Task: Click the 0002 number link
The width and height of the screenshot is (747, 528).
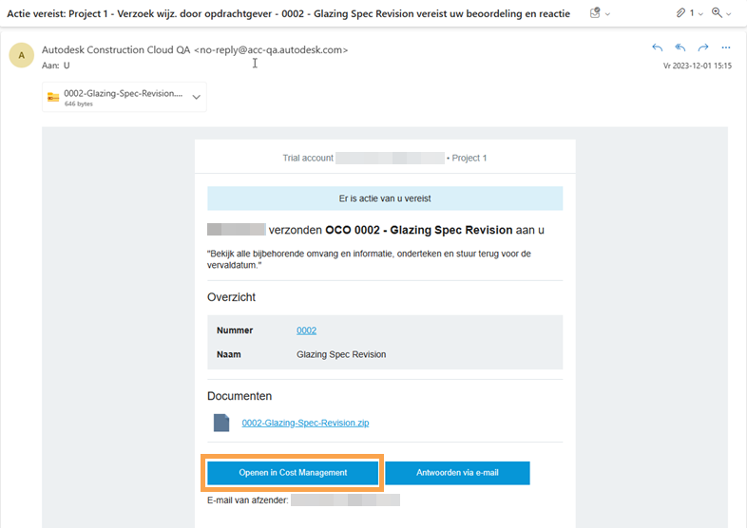Action: [306, 330]
